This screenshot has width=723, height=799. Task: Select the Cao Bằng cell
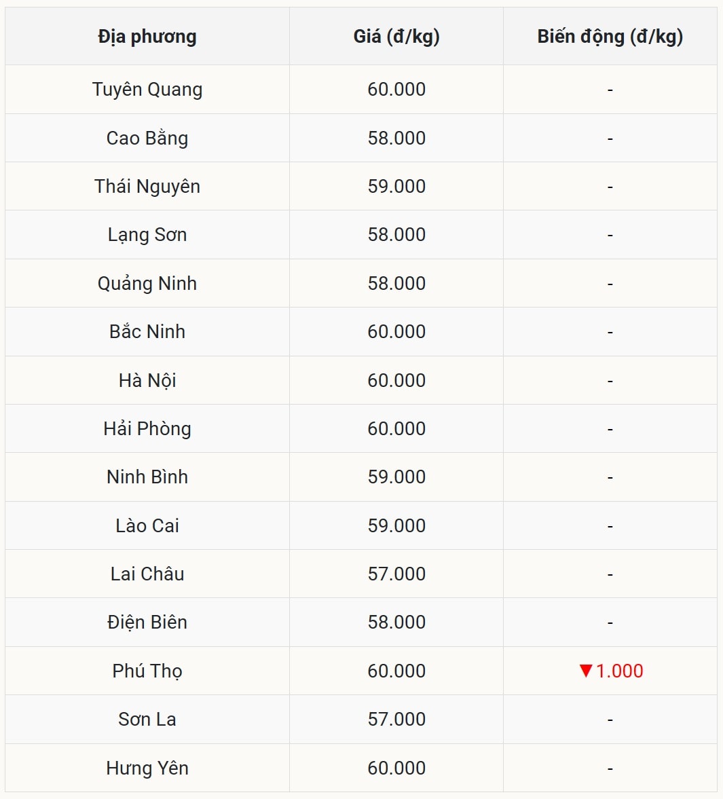(147, 138)
